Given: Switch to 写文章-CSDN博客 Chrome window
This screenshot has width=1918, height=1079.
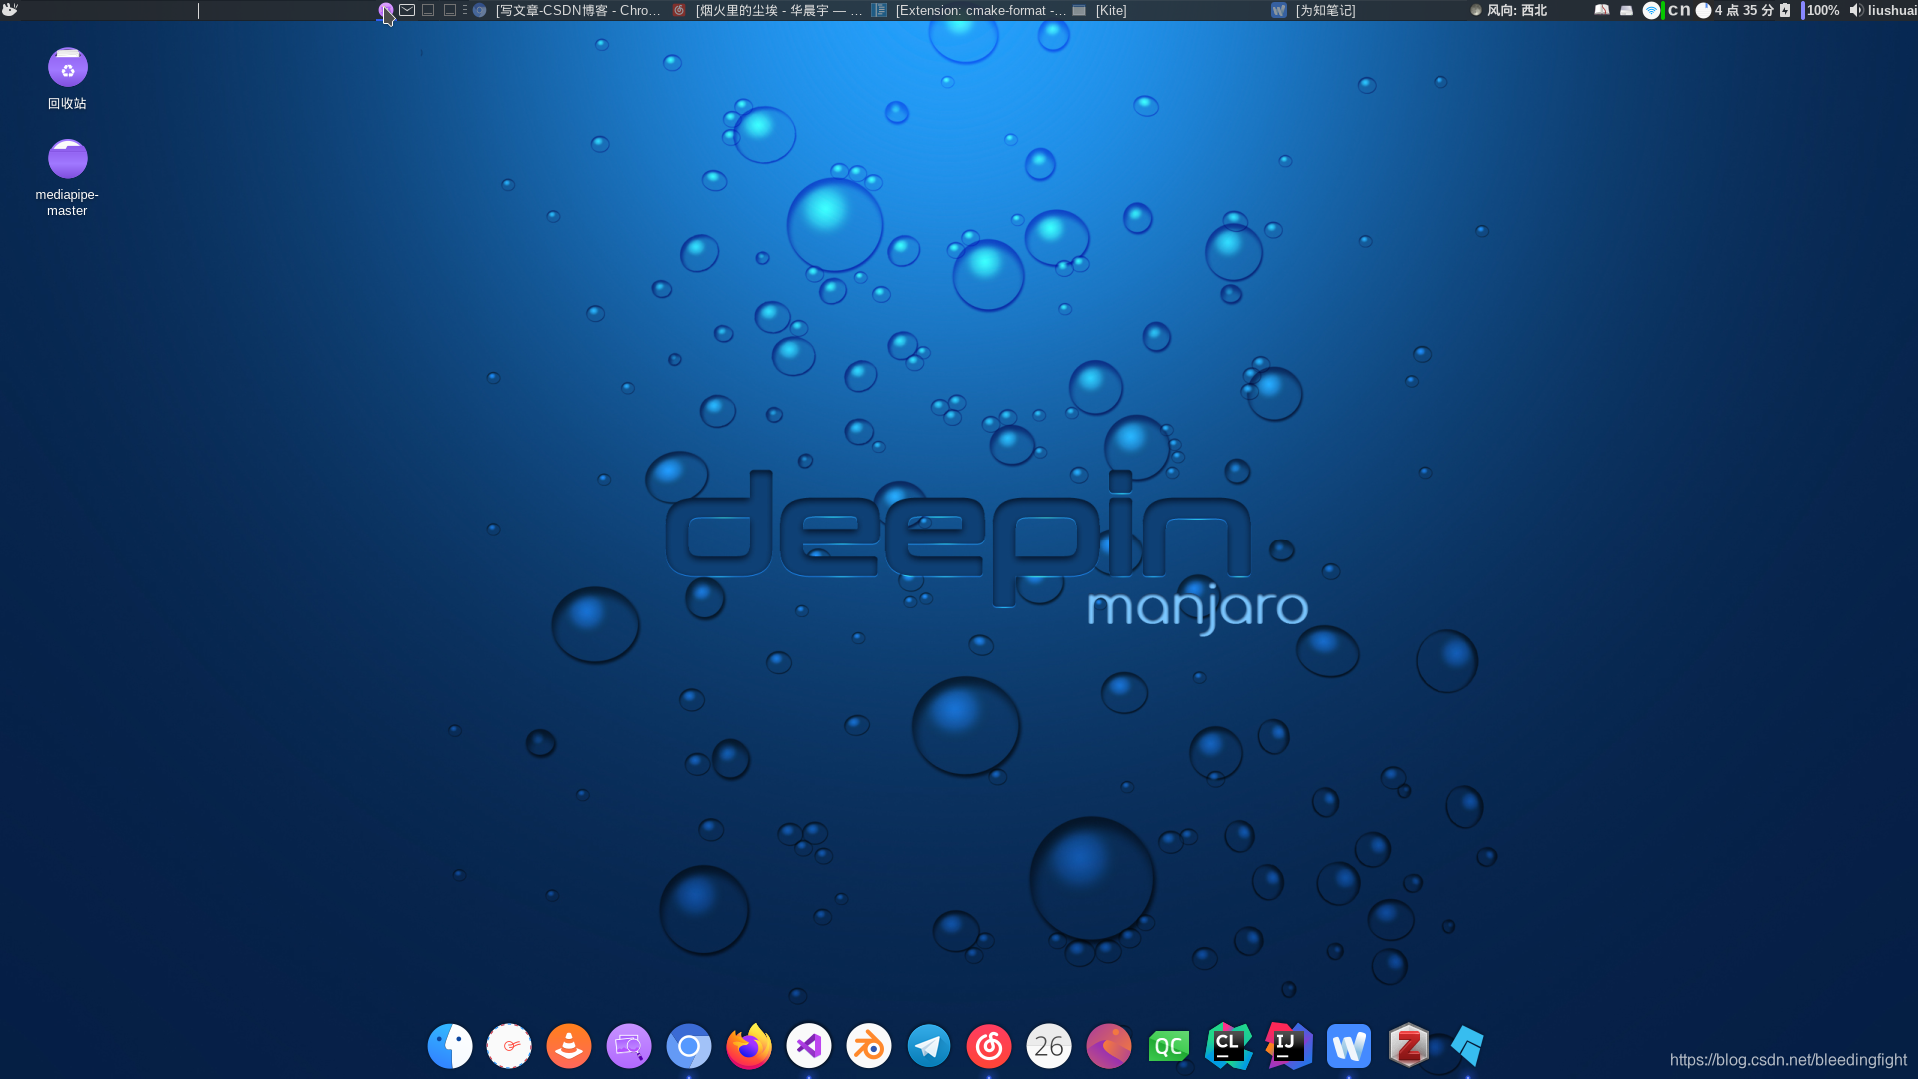Looking at the screenshot, I should pyautogui.click(x=566, y=10).
